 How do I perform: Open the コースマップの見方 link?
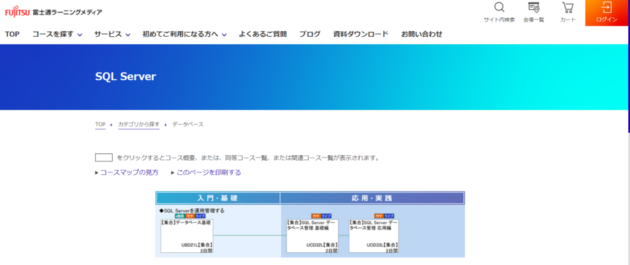coord(129,172)
